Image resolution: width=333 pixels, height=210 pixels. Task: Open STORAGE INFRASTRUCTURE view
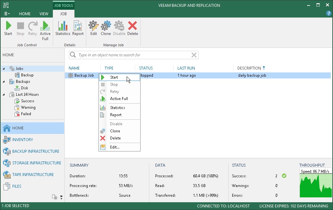point(33,163)
